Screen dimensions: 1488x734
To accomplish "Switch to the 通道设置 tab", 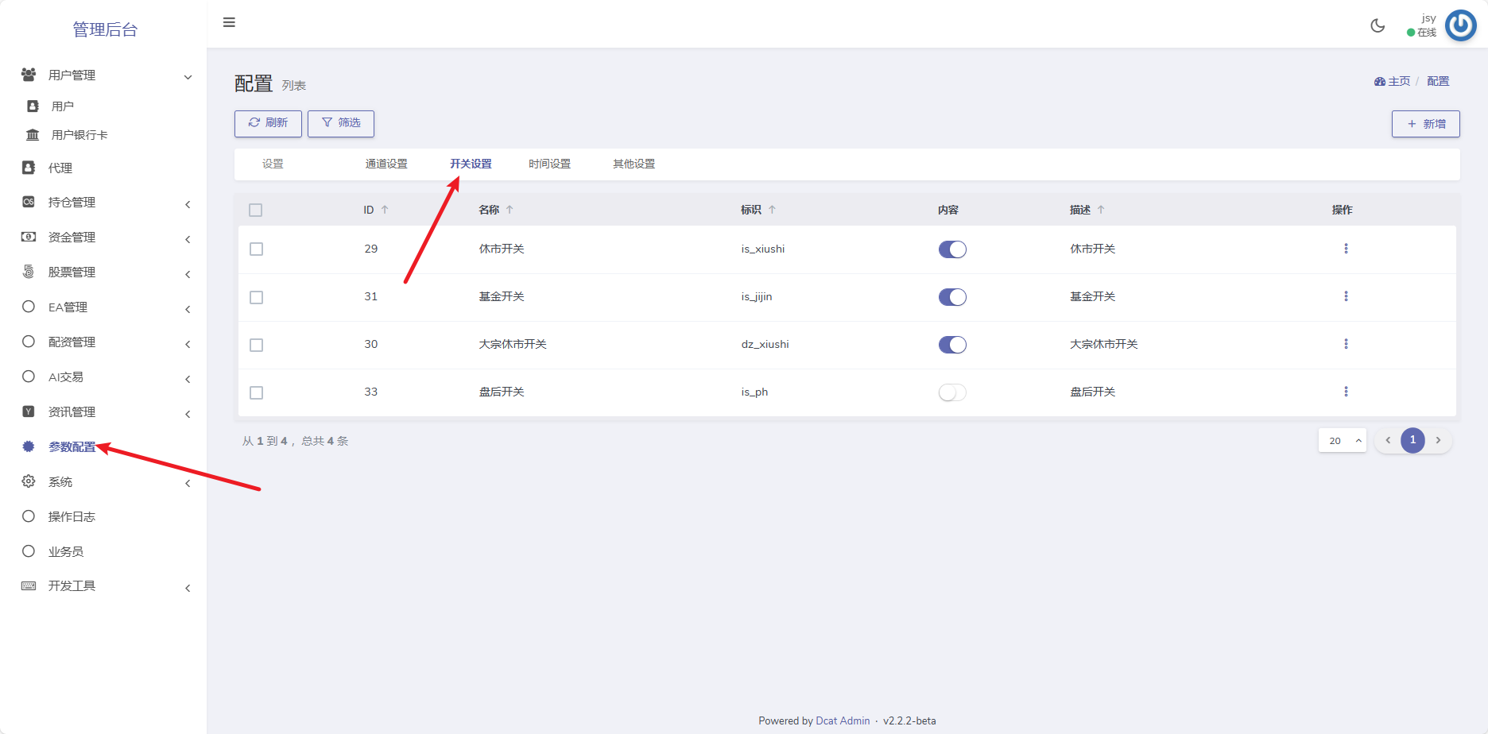I will tap(386, 164).
